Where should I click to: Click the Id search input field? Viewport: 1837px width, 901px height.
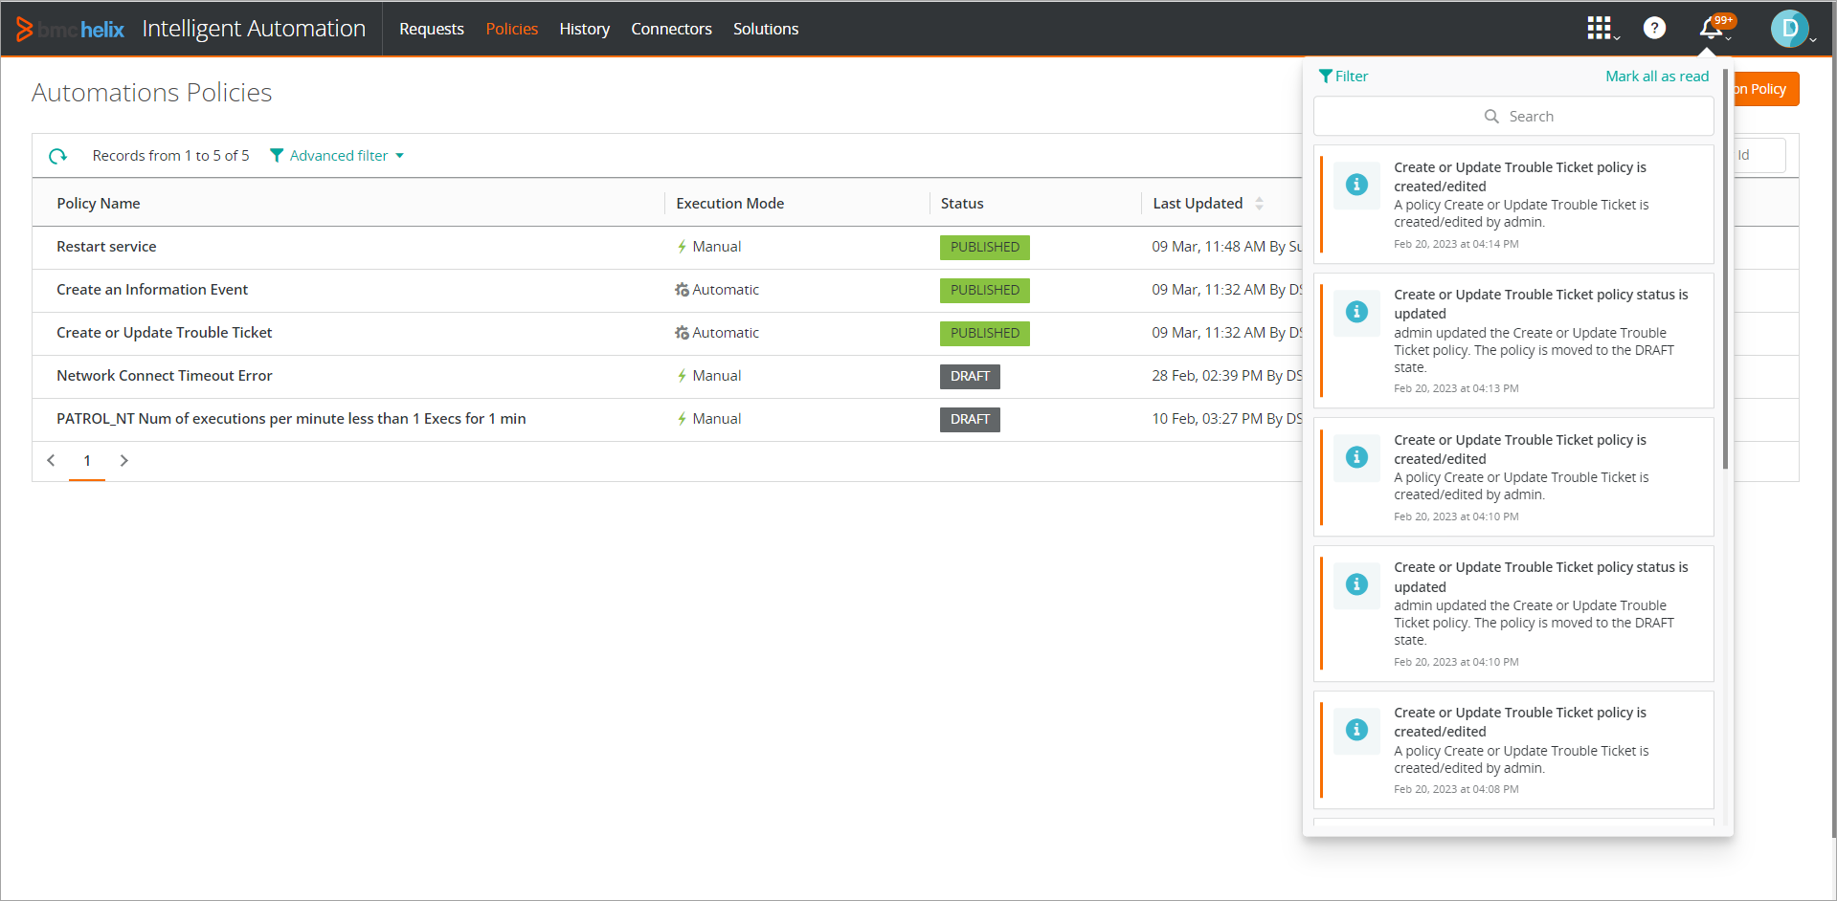point(1759,155)
